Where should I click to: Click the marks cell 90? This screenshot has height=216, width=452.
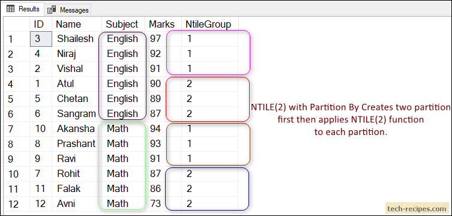(x=163, y=84)
